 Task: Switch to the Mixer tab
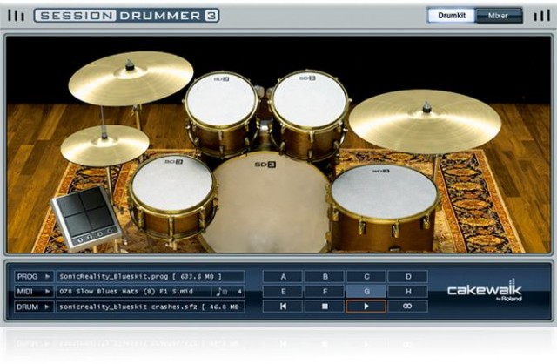[500, 15]
